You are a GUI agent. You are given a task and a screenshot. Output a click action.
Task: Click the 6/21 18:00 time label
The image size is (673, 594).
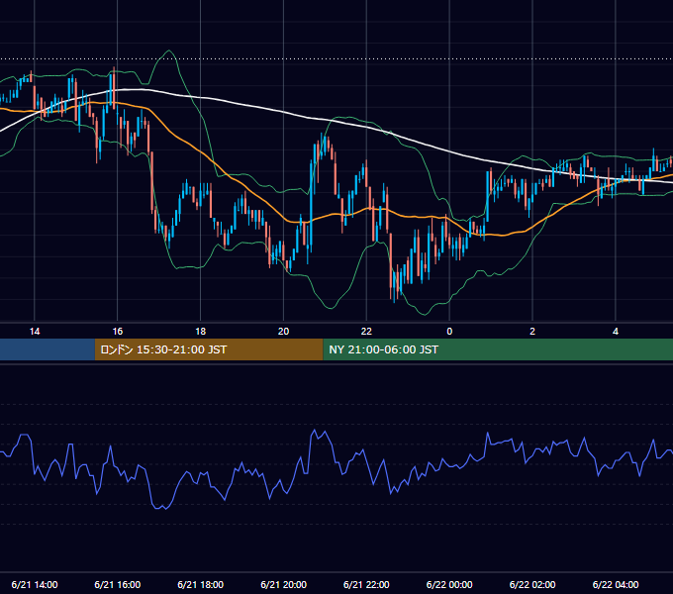(201, 584)
